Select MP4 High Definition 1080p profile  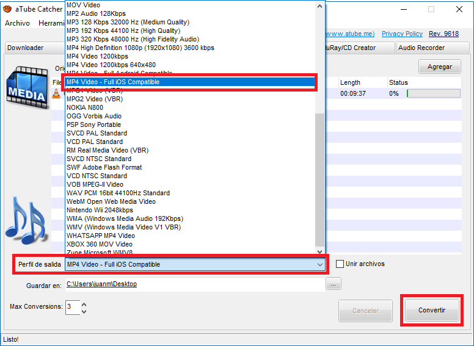tap(190, 48)
